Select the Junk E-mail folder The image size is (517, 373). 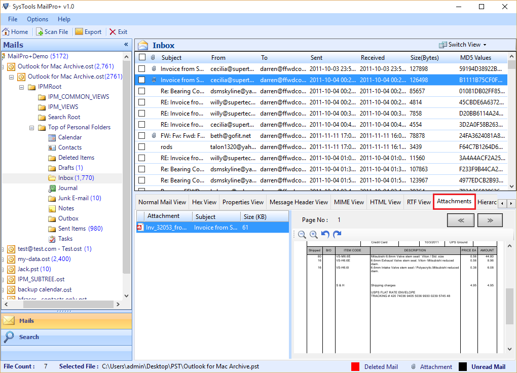80,198
